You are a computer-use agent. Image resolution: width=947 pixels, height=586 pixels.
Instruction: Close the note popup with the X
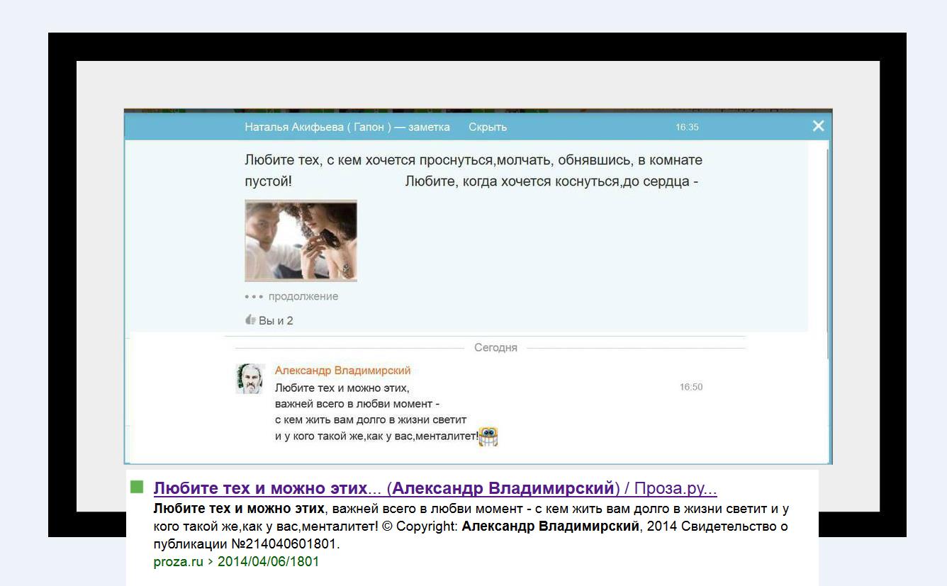click(818, 126)
